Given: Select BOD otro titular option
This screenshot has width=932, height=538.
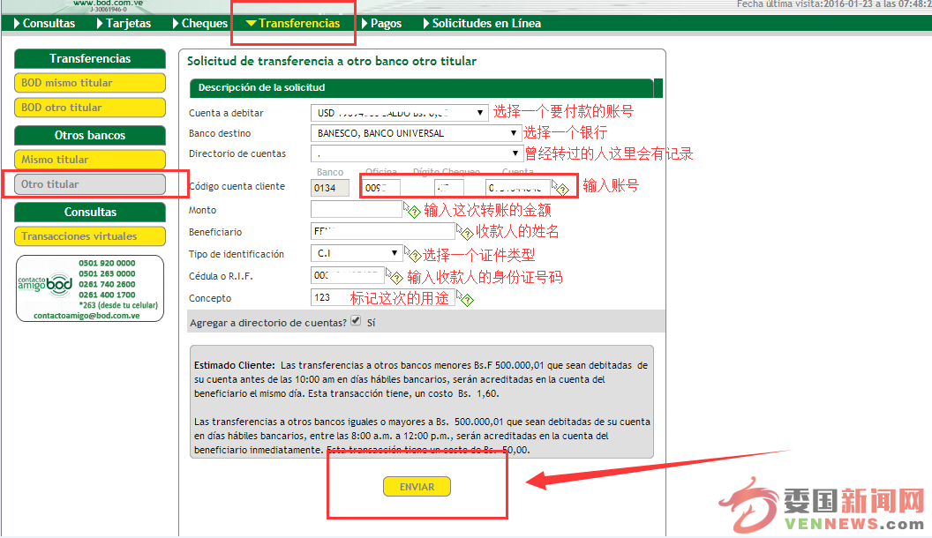Looking at the screenshot, I should tap(90, 108).
